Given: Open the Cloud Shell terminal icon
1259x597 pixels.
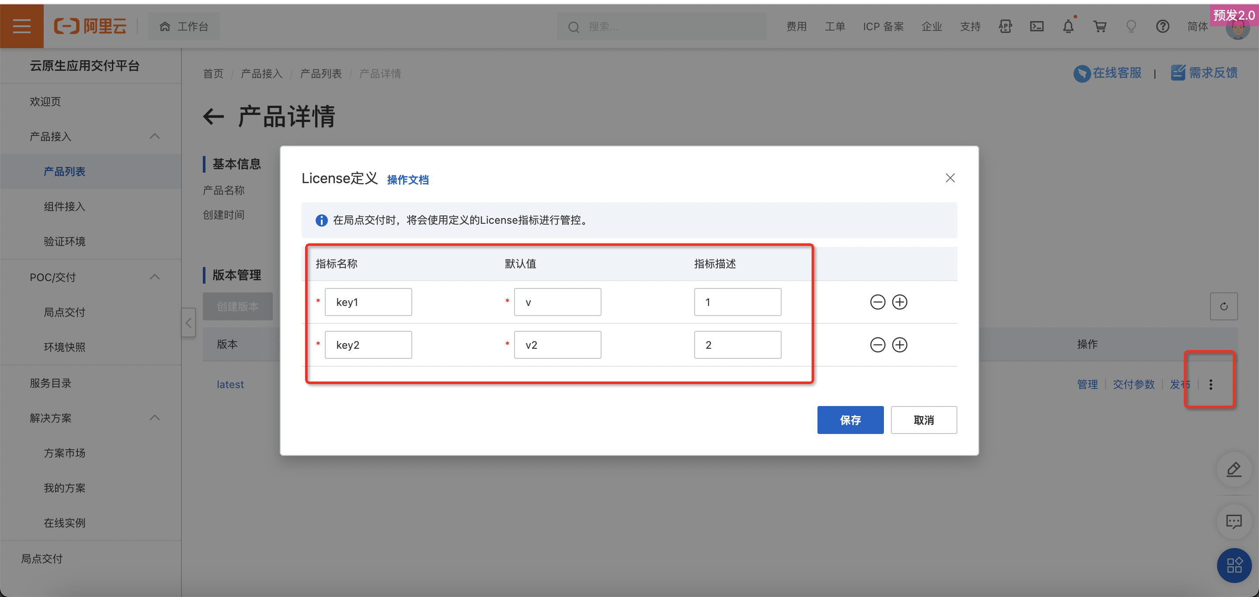Looking at the screenshot, I should pos(1036,26).
